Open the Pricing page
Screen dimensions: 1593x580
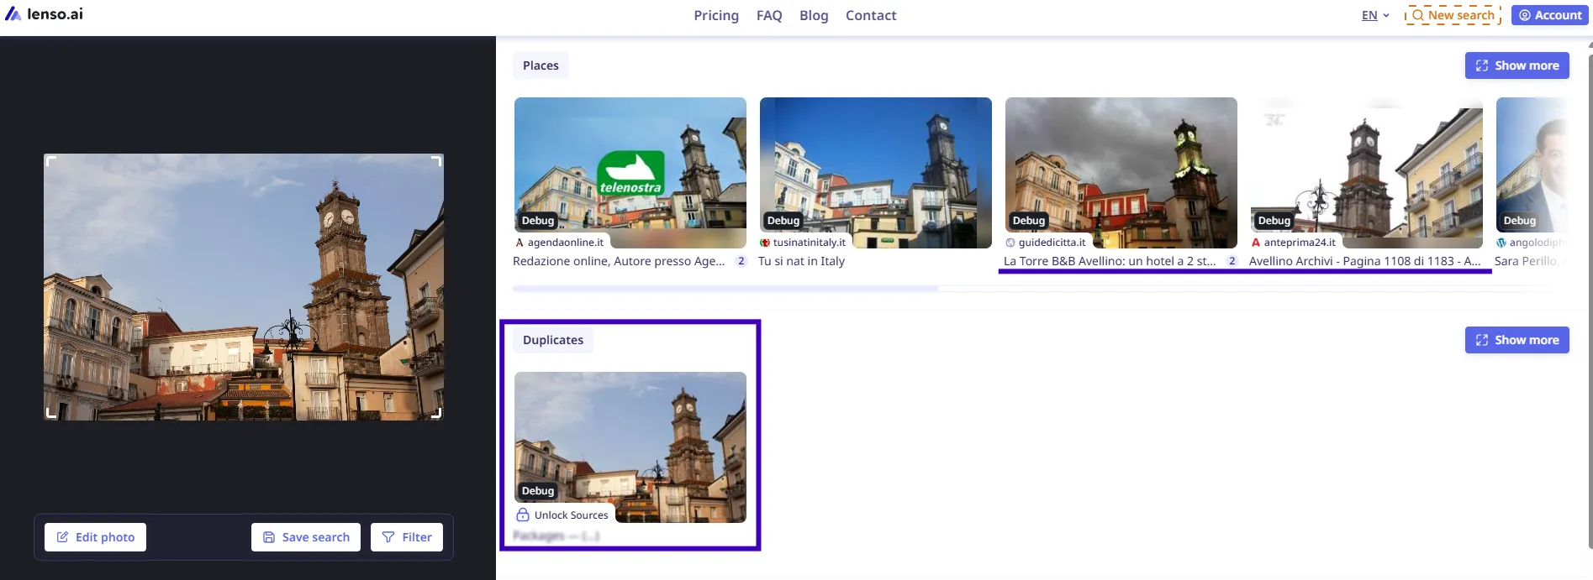coord(716,15)
